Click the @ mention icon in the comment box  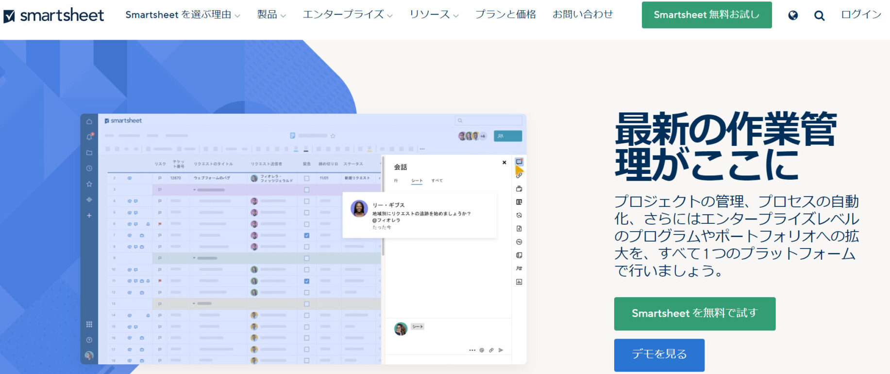tap(482, 350)
